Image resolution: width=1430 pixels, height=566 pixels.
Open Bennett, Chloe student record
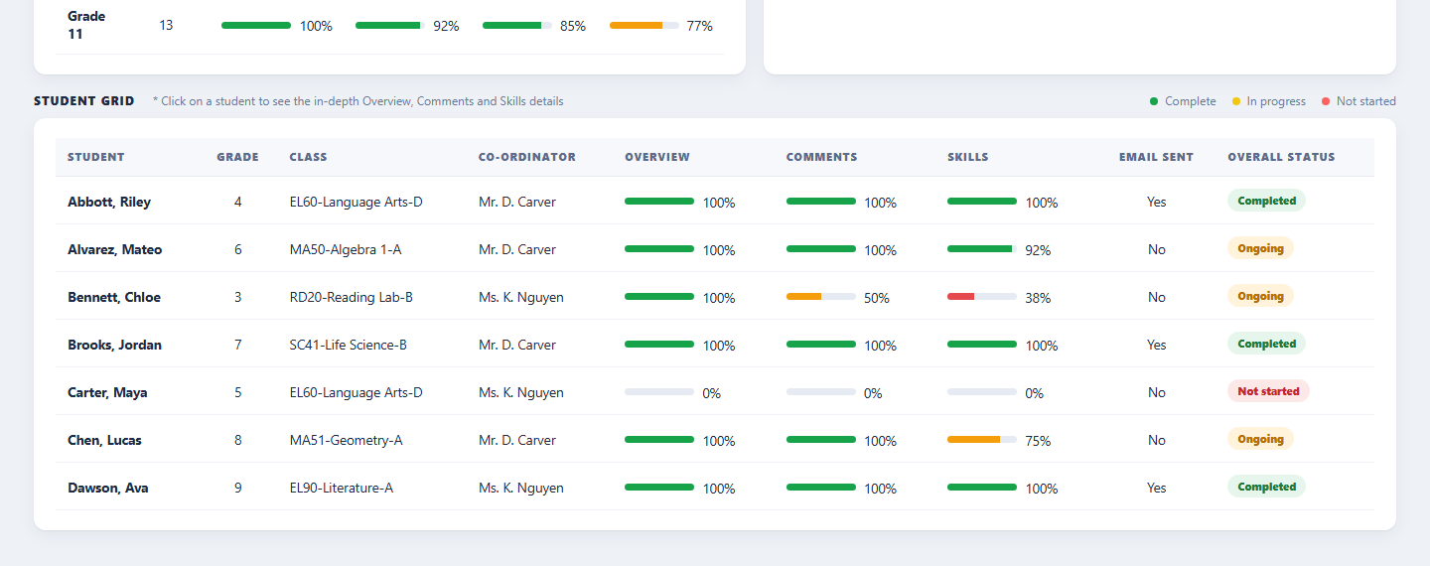114,297
